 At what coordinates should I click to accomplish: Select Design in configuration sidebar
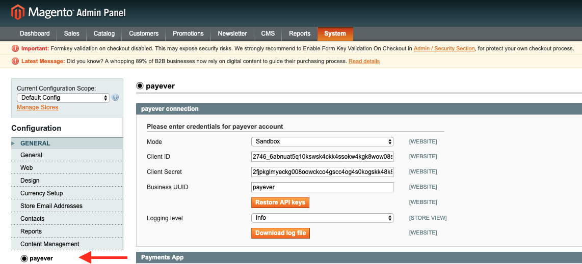tap(67, 180)
